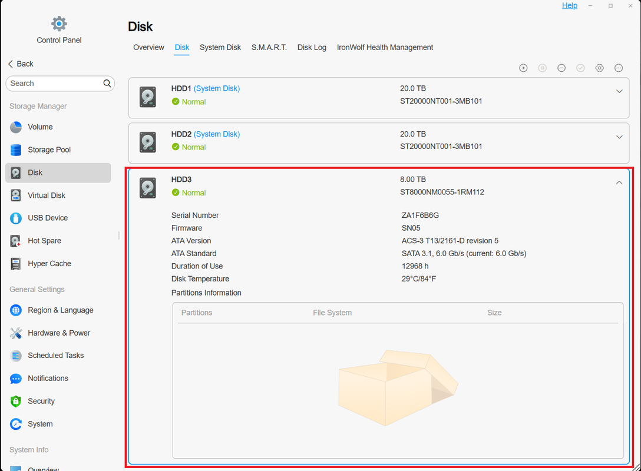
Task: Select Duration of Use 12968 h
Action: click(x=415, y=266)
